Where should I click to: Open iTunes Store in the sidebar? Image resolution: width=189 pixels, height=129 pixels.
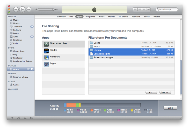pyautogui.click(x=19, y=51)
